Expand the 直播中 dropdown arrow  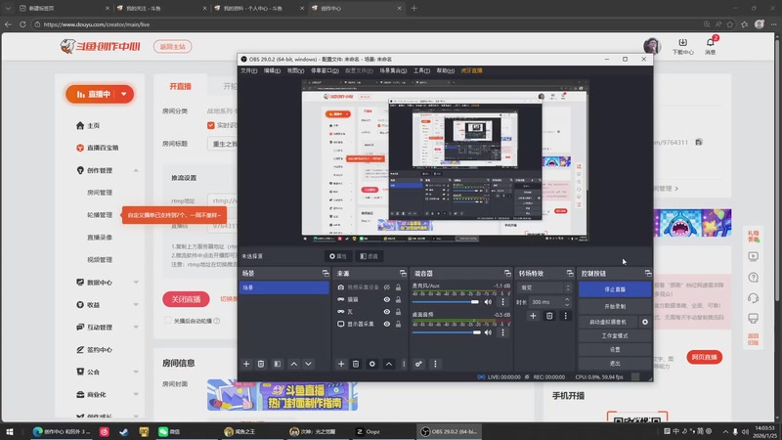(x=124, y=94)
